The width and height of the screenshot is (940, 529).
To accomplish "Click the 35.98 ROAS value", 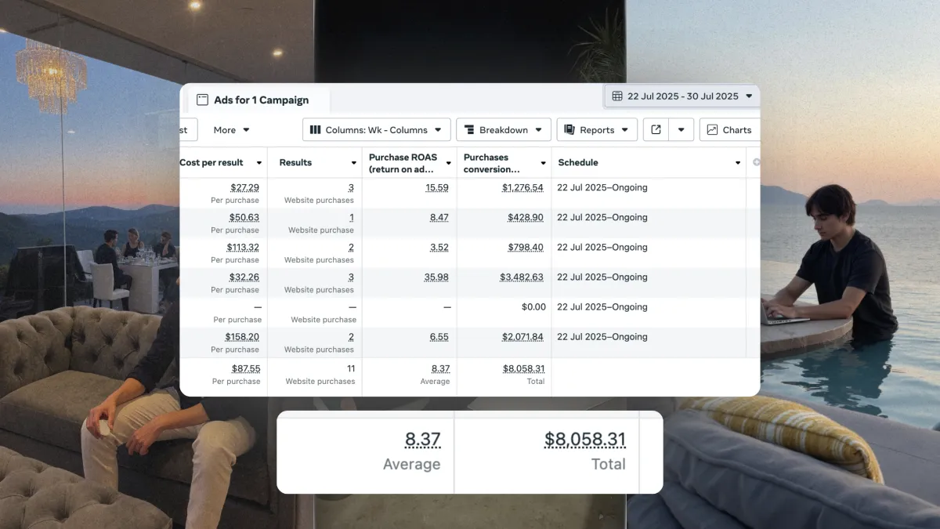I will point(436,277).
